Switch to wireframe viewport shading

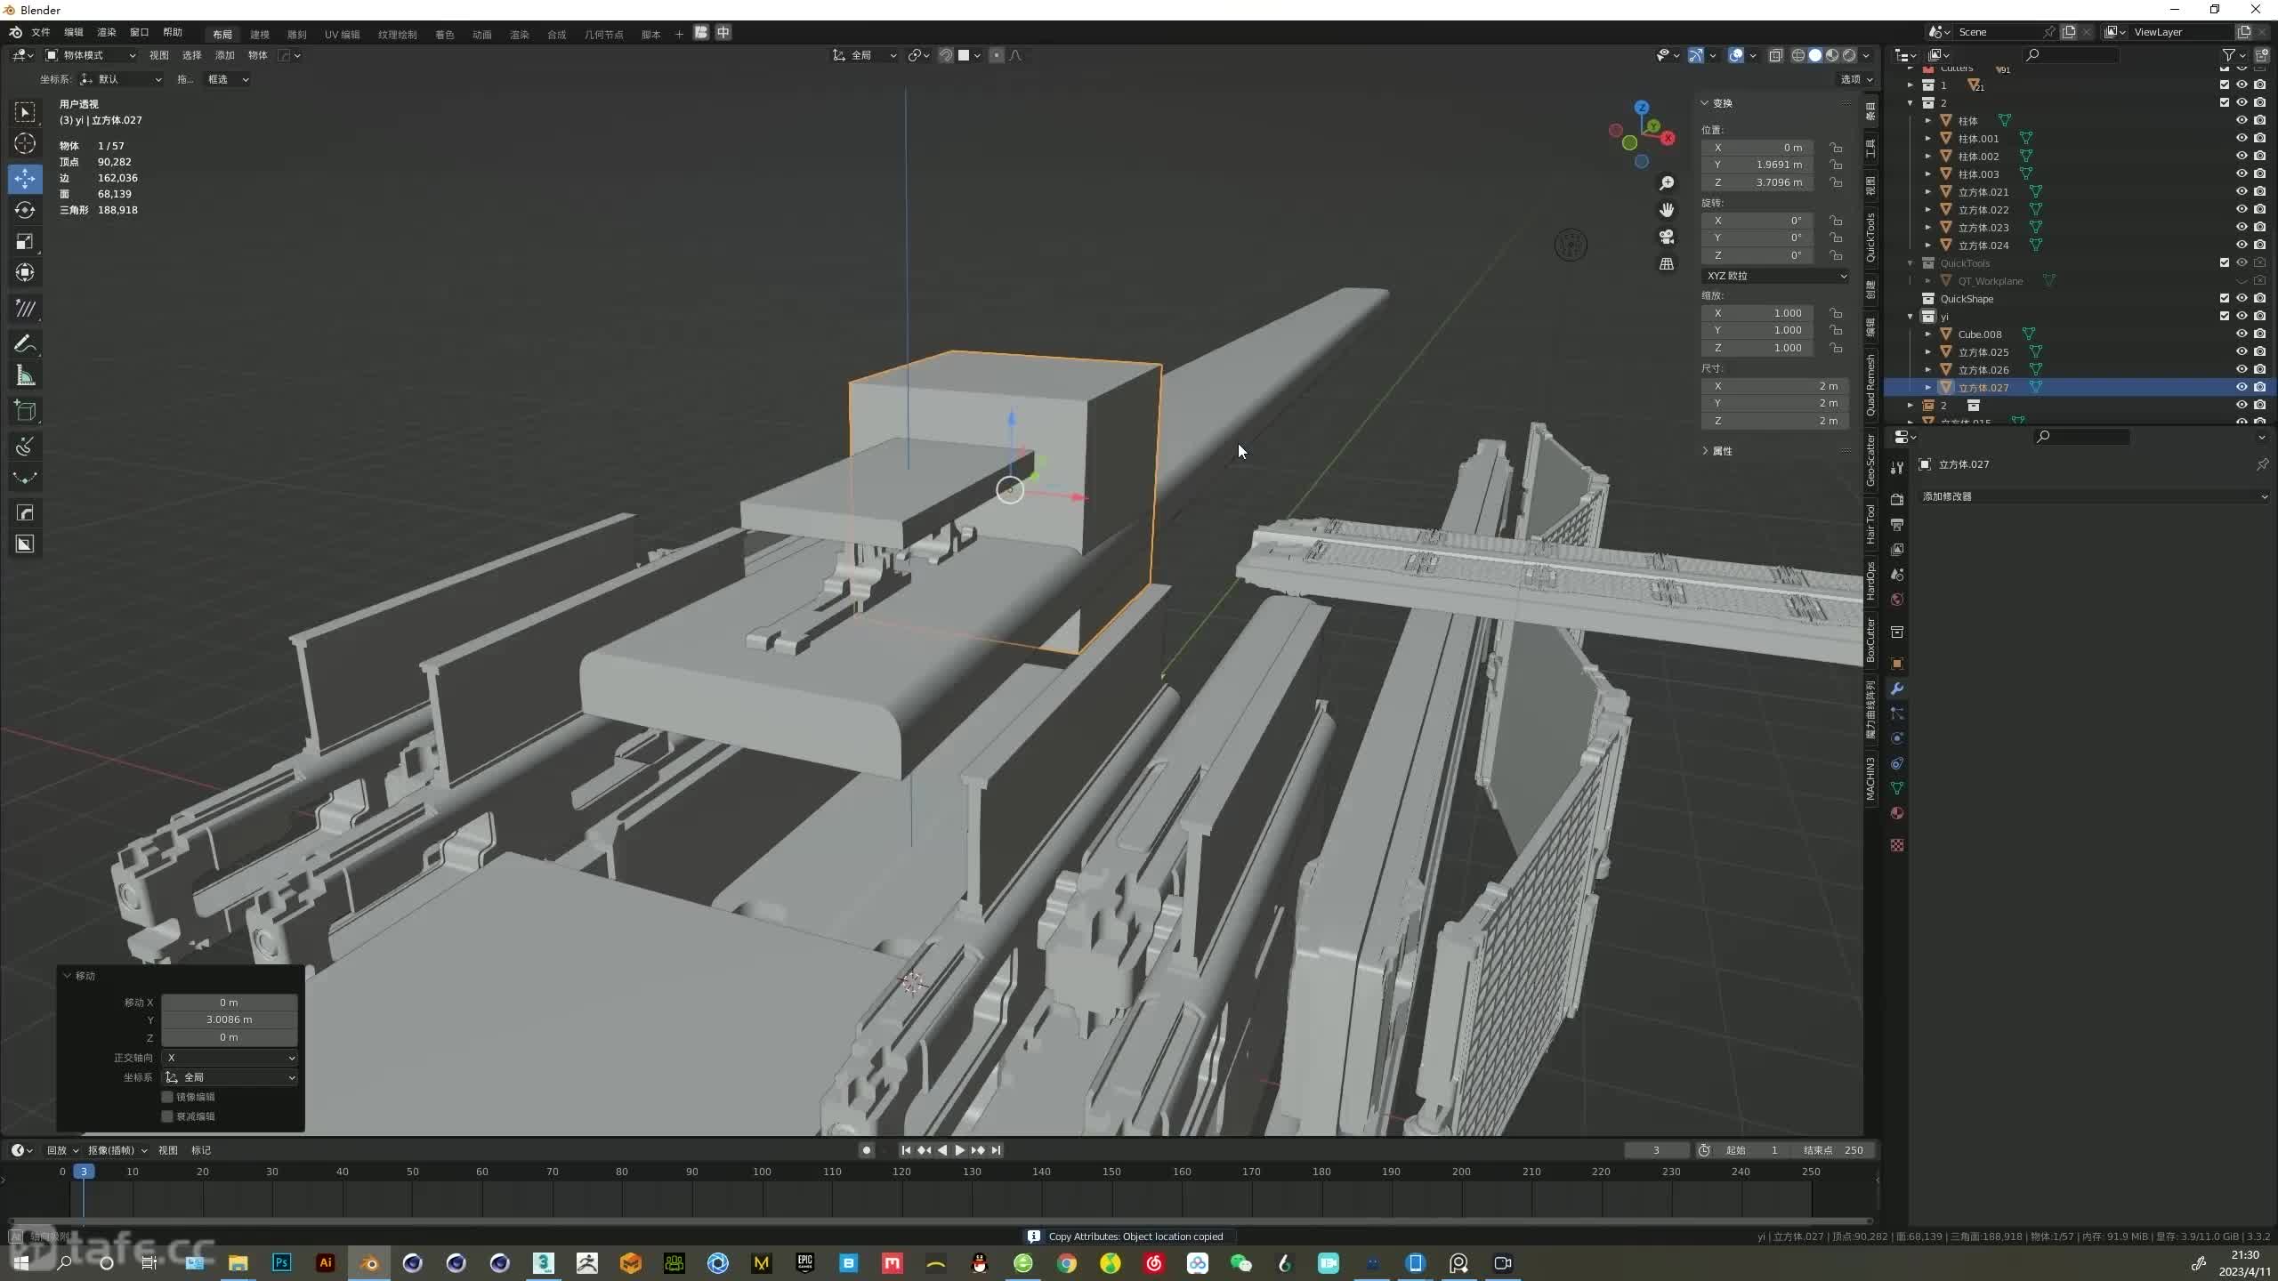[x=1798, y=55]
